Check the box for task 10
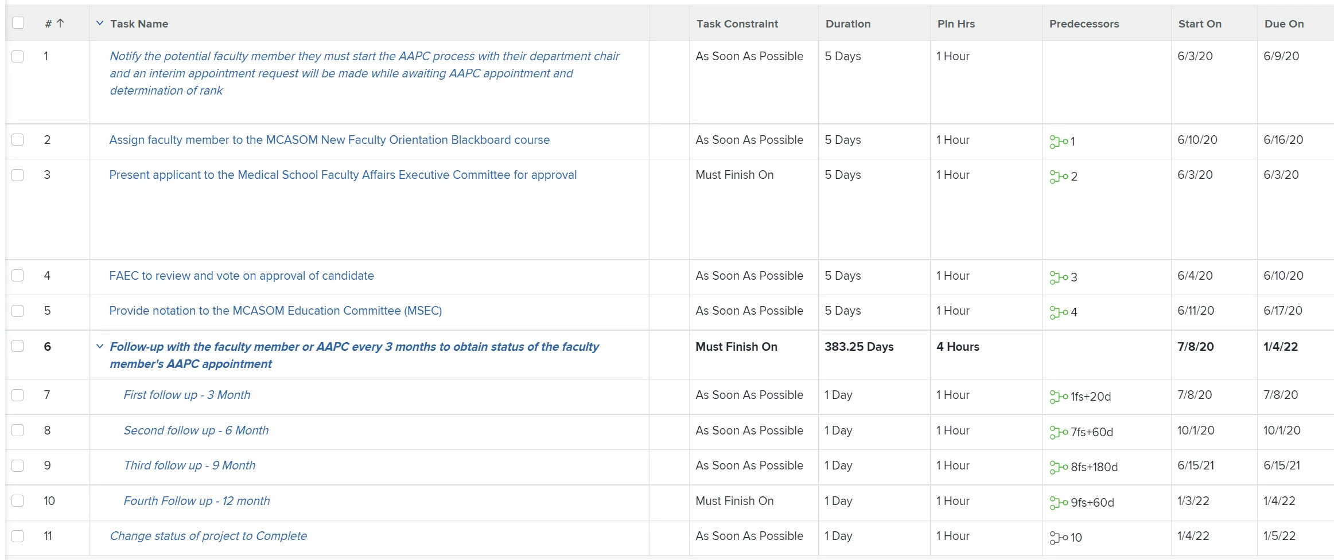1334x560 pixels. point(18,501)
